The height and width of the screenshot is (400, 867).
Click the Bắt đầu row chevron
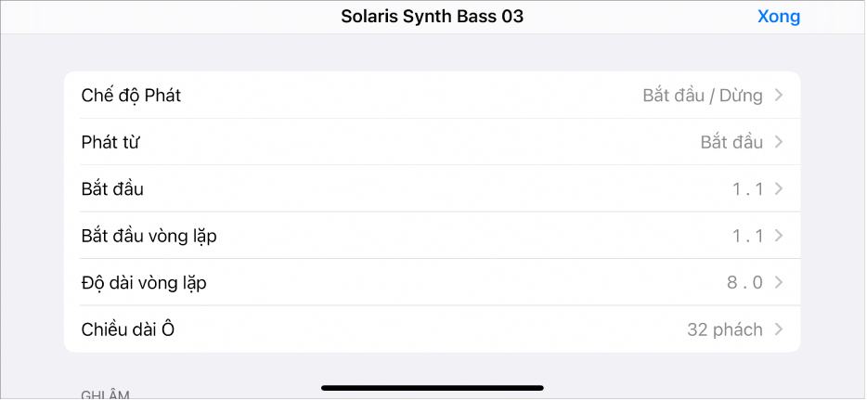coord(779,189)
